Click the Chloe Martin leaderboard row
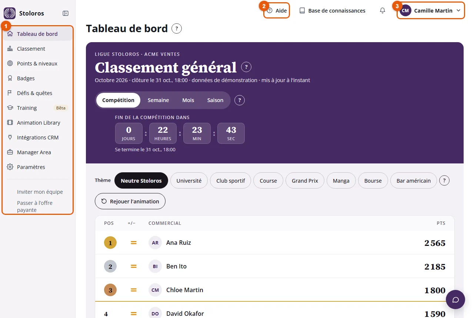474x318 pixels. point(275,290)
